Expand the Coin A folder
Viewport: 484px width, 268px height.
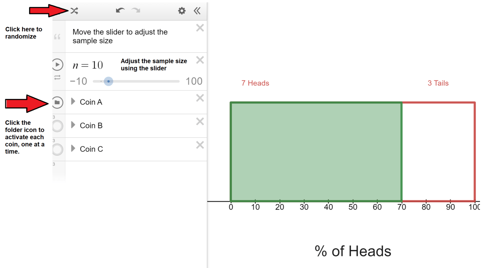pyautogui.click(x=73, y=102)
